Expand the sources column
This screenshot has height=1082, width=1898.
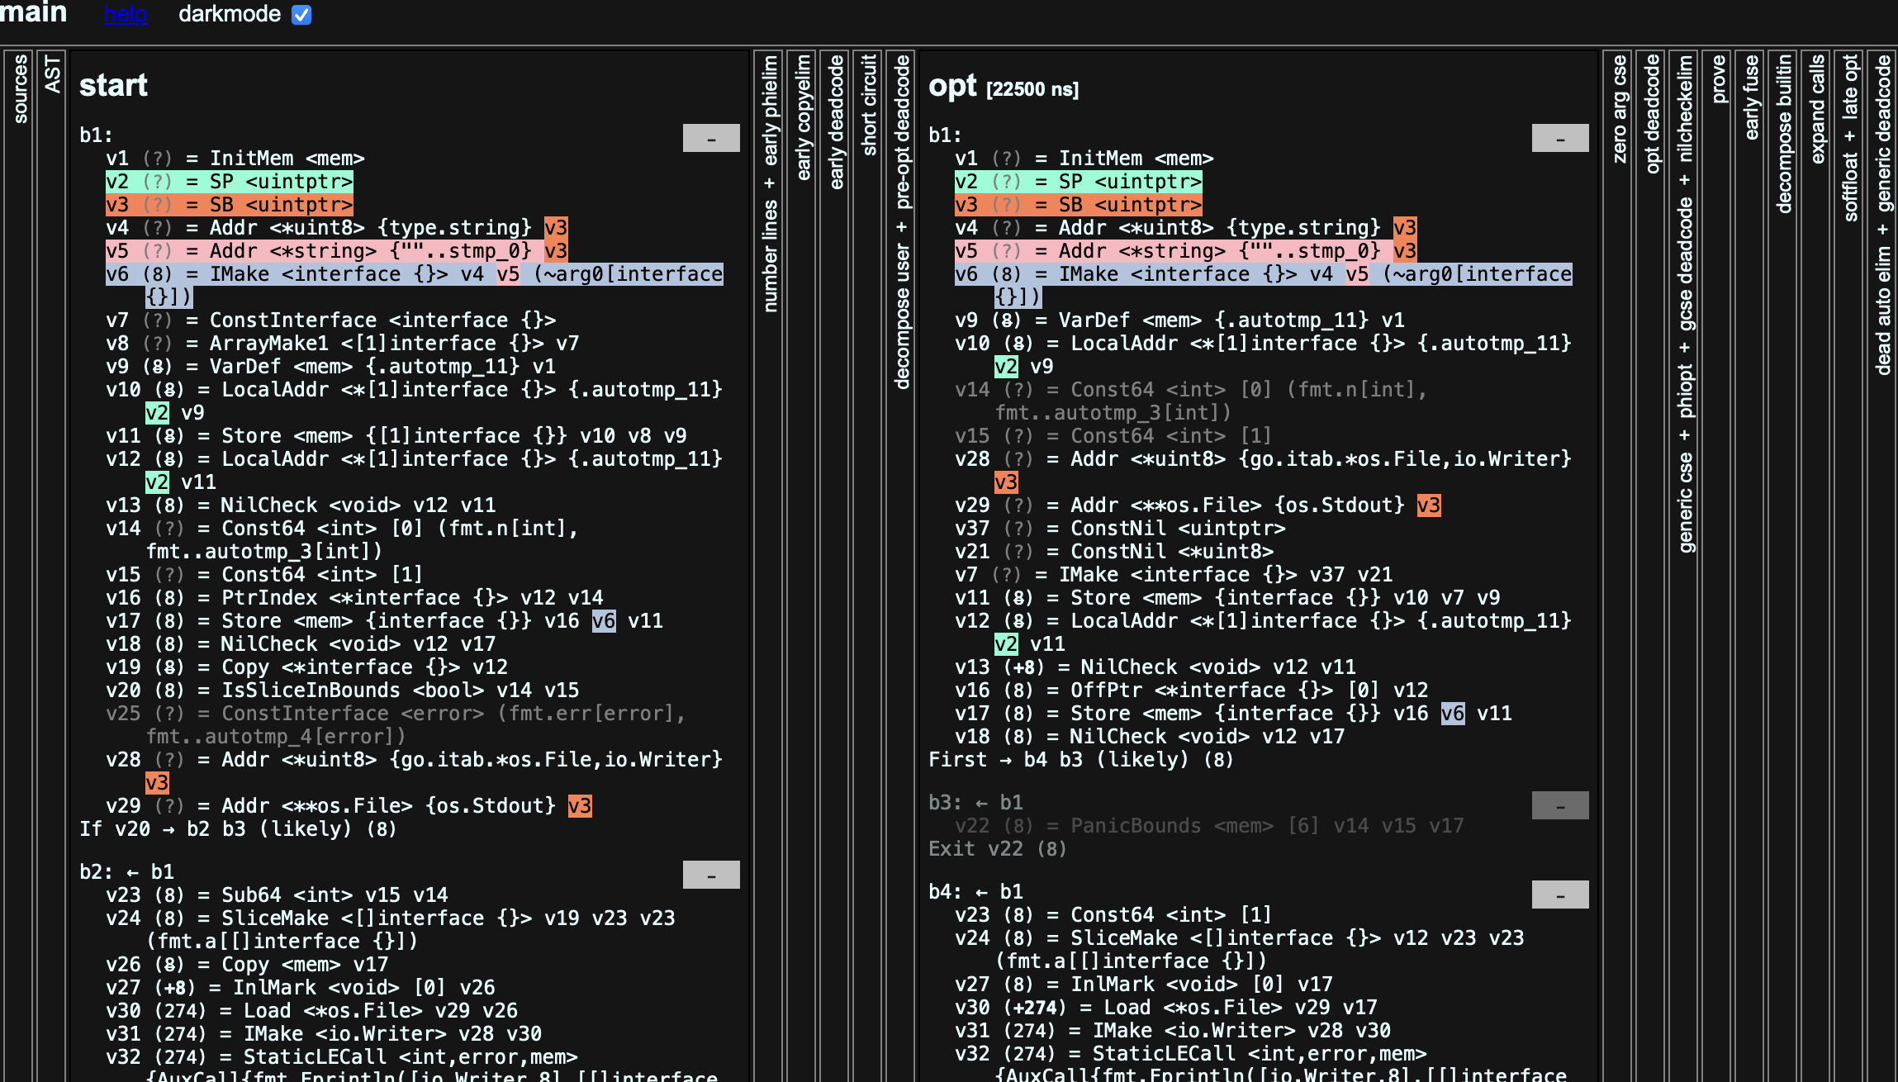coord(20,89)
